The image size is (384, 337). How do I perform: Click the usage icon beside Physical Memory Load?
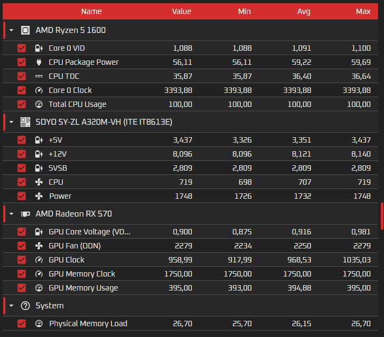(x=39, y=324)
